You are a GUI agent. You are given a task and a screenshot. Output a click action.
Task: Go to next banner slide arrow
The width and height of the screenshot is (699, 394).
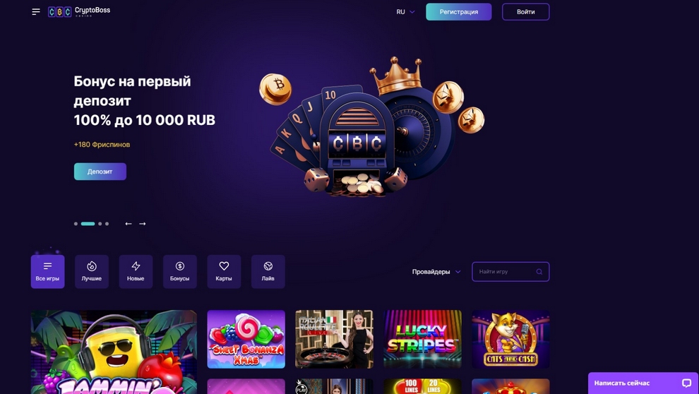142,224
